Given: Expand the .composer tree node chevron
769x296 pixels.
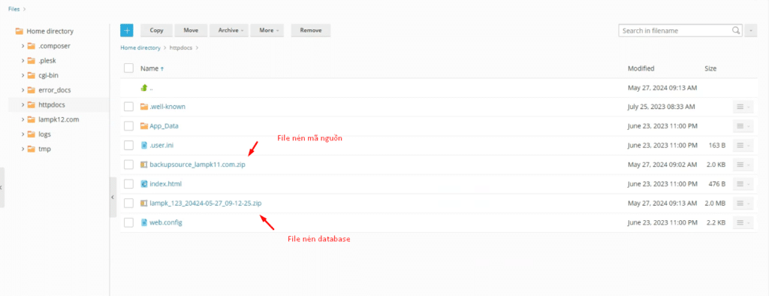Looking at the screenshot, I should point(23,46).
